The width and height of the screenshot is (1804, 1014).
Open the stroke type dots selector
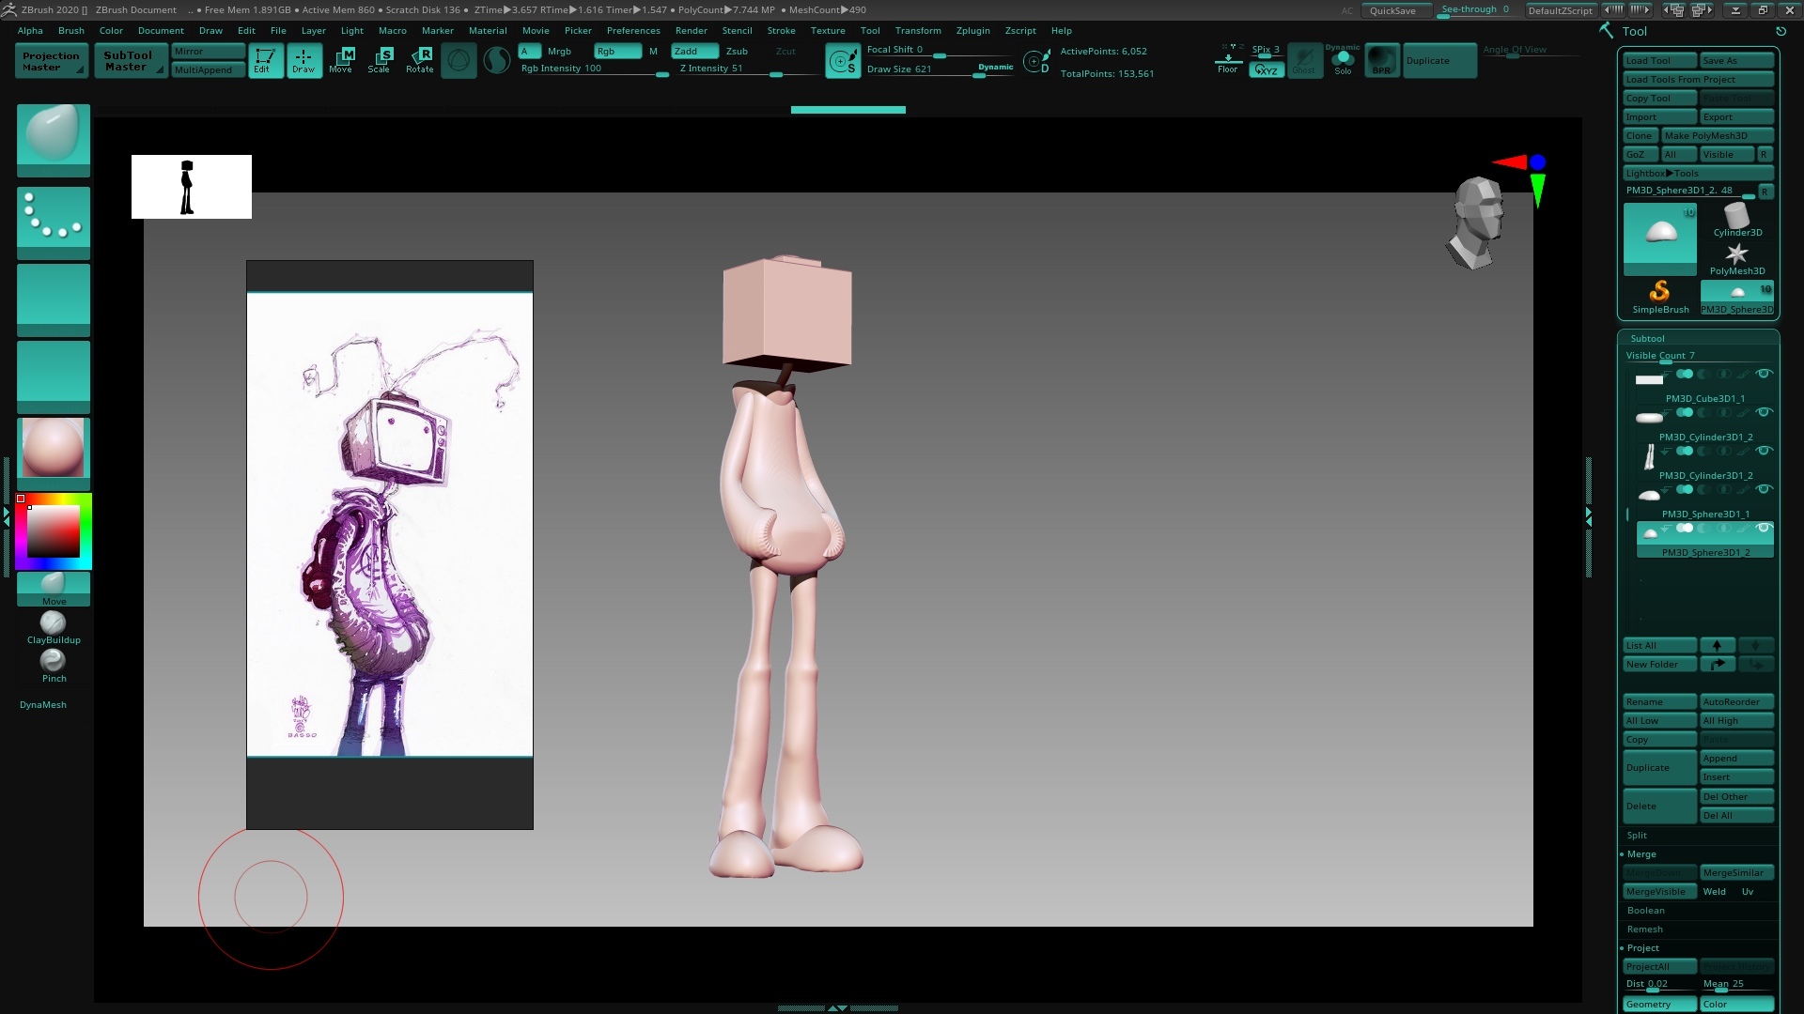click(54, 223)
